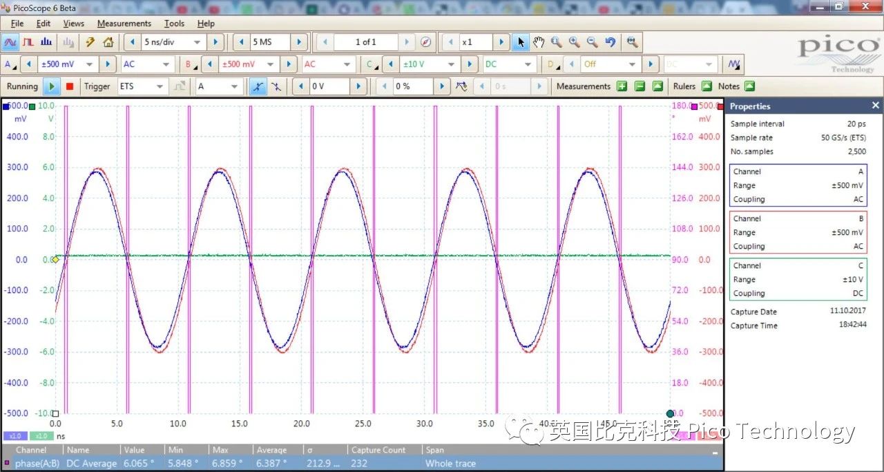Screen dimensions: 884x472
Task: Click the undo zoom arrow icon
Action: click(x=610, y=42)
